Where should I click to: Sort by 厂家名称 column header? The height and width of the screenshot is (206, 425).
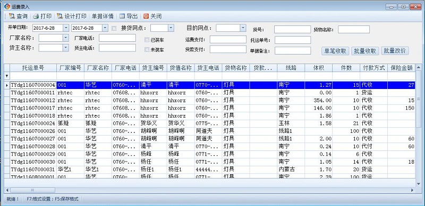(98, 68)
